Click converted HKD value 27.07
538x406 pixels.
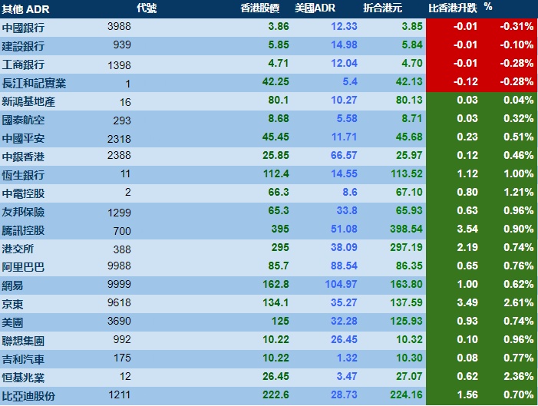(409, 377)
